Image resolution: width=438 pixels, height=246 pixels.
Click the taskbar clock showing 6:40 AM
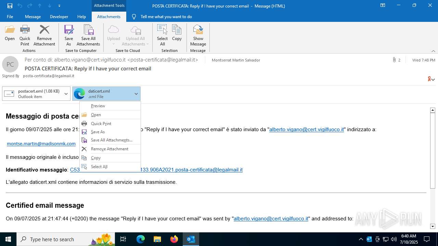pos(409,239)
